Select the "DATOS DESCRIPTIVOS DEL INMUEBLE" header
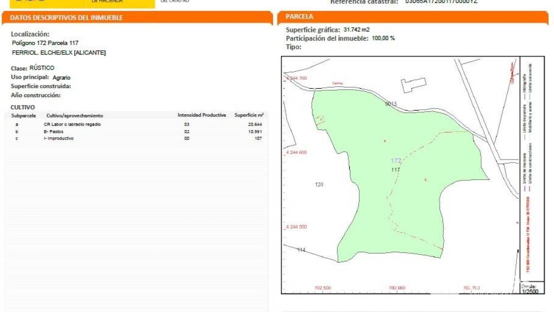Screen dimensions: 554x312 [66, 17]
